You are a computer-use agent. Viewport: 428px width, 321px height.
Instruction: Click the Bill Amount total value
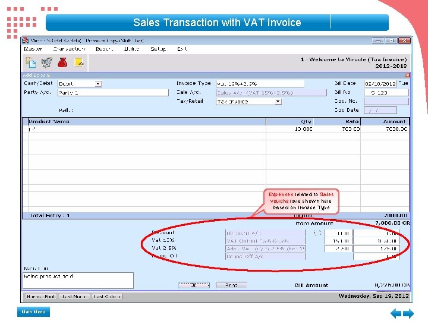click(x=392, y=285)
